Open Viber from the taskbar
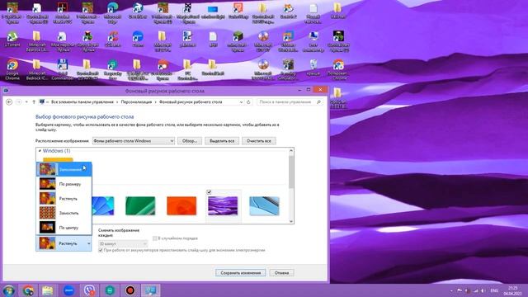 point(89,290)
